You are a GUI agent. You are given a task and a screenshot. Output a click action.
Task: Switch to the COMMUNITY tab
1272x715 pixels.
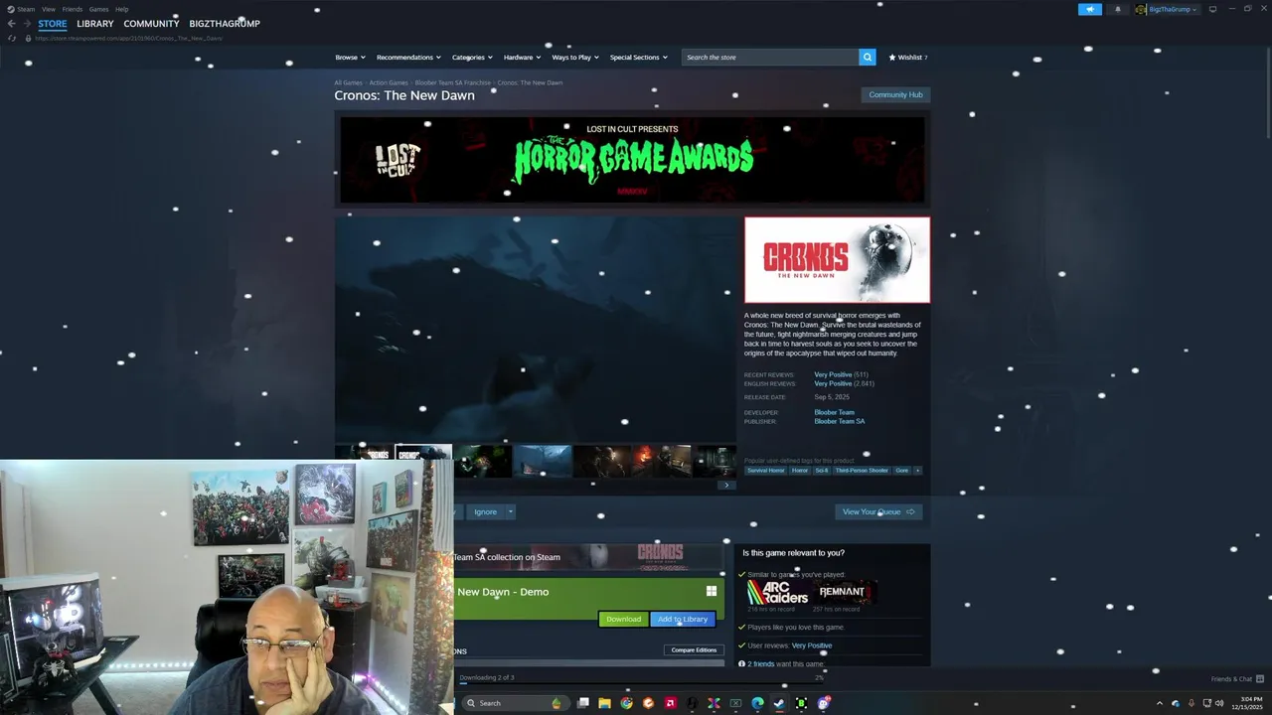coord(151,24)
